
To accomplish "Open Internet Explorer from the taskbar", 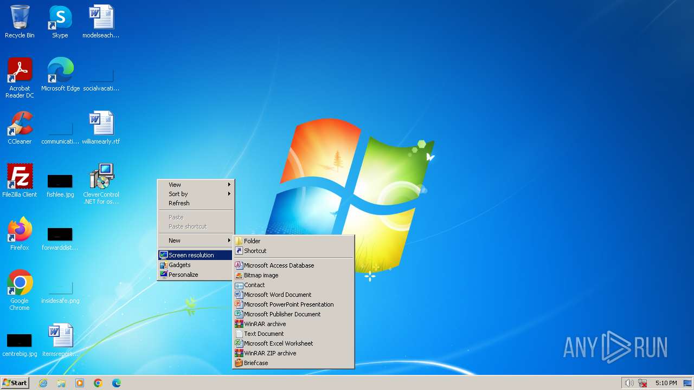I will tap(43, 383).
